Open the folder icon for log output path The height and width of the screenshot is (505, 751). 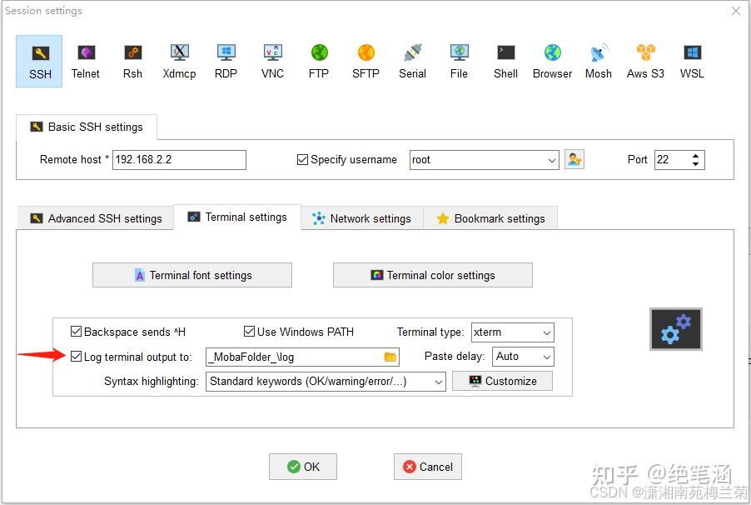point(390,356)
